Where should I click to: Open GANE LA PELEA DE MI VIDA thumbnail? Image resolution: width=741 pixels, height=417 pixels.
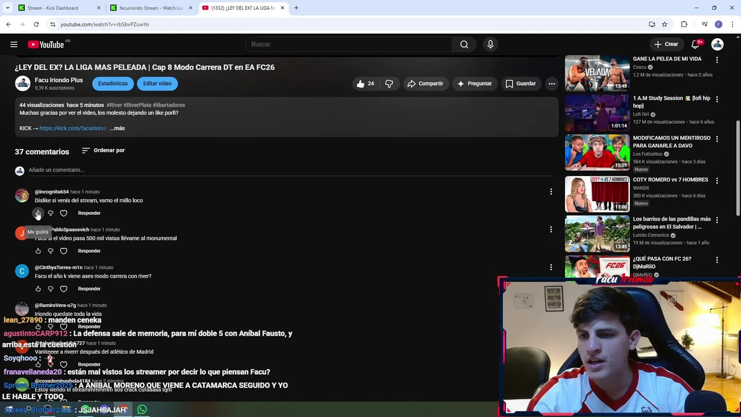click(597, 73)
